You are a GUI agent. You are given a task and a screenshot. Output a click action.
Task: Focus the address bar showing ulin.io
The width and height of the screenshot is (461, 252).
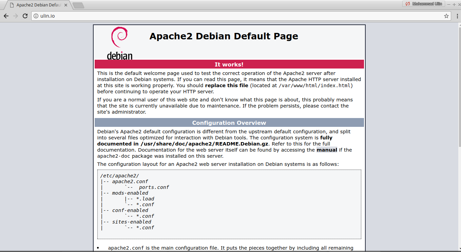pos(241,16)
